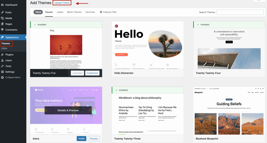Click the Posts pin icon
267x143 pixels.
2,12
